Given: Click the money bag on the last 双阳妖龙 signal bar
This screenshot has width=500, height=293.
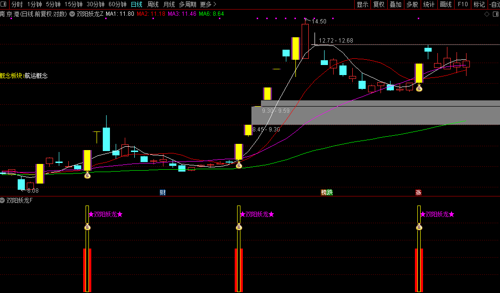Looking at the screenshot, I should 419,227.
